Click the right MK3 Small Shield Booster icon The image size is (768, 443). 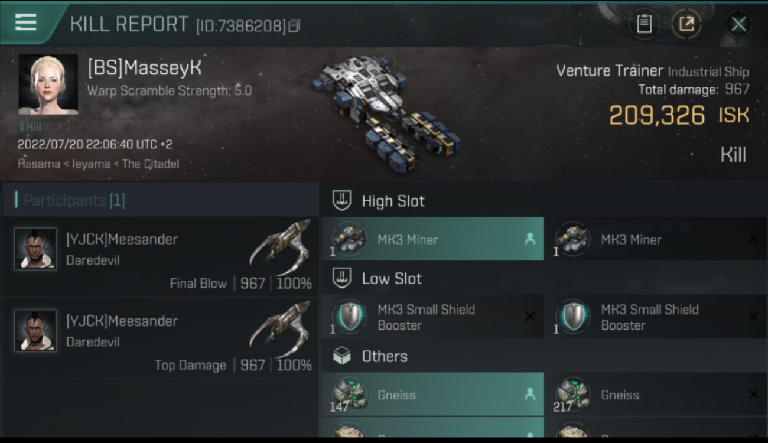(572, 316)
